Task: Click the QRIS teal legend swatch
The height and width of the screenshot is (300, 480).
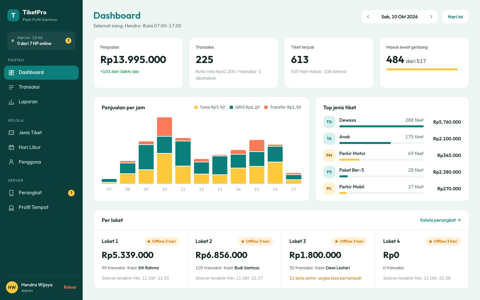Action: point(231,107)
